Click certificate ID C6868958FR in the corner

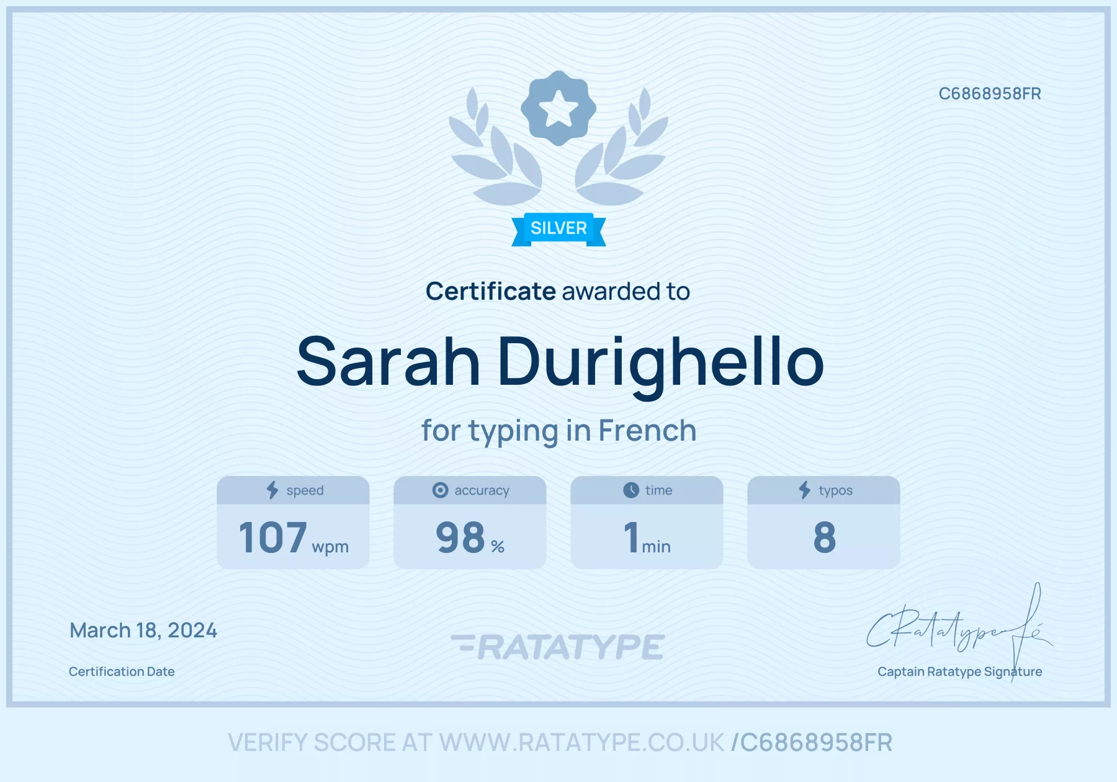(x=990, y=94)
